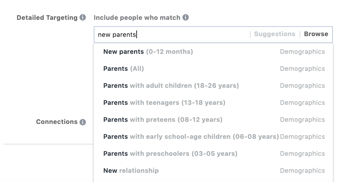Click Demographics label on Parents (All) row

tap(302, 69)
